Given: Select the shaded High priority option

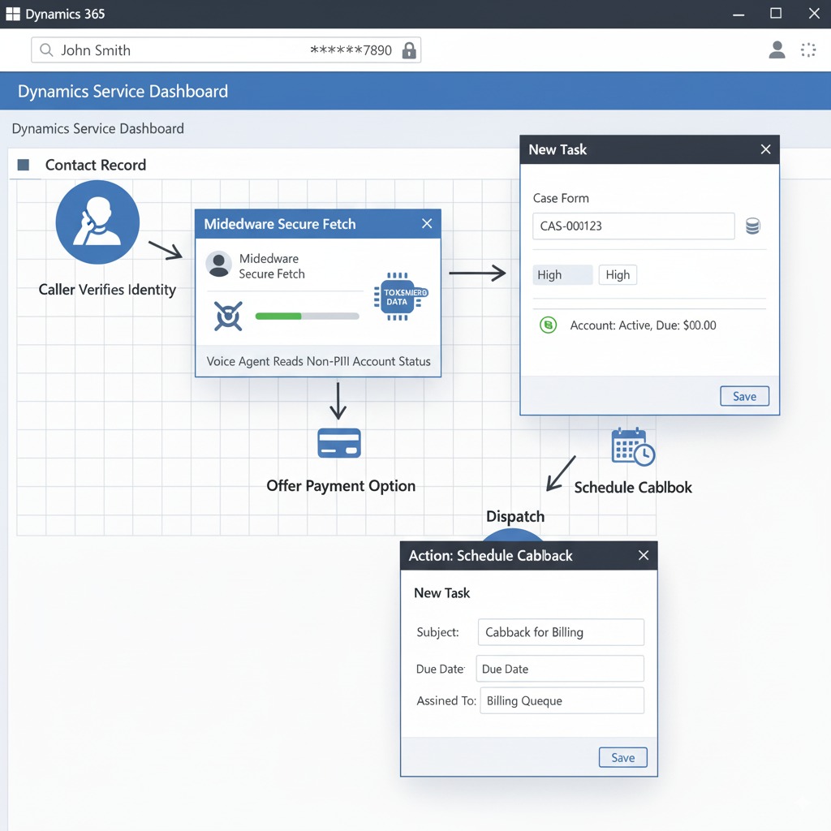Looking at the screenshot, I should [562, 274].
